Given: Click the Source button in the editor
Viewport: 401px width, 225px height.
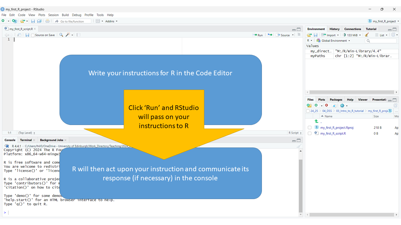Looking at the screenshot, I should click(283, 35).
